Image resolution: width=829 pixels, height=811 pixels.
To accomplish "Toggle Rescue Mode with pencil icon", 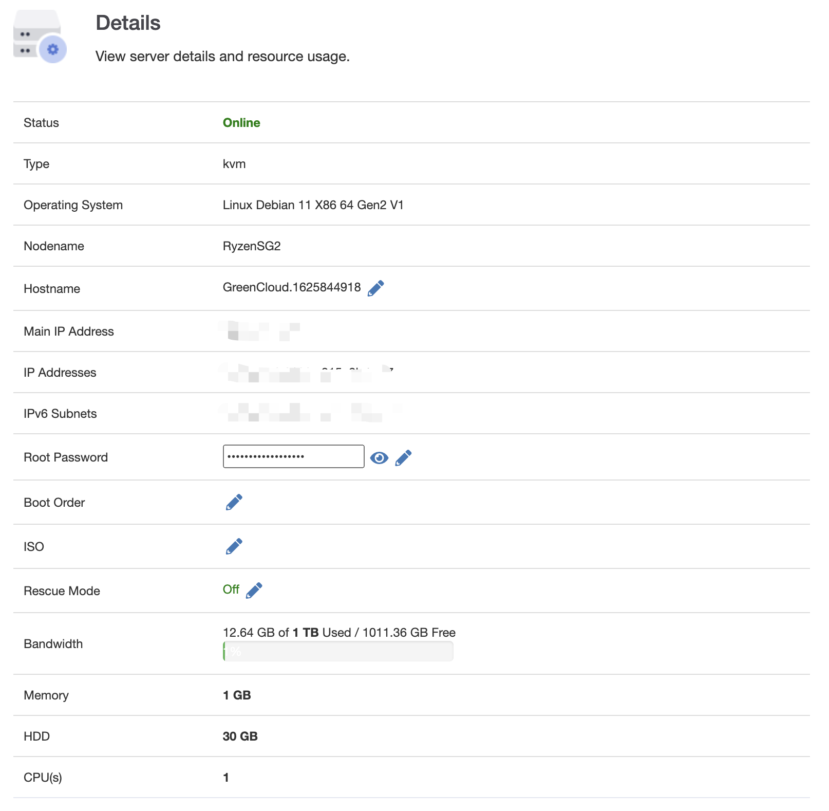I will 254,591.
